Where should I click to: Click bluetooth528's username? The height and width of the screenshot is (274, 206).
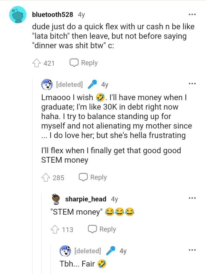pos(49,14)
